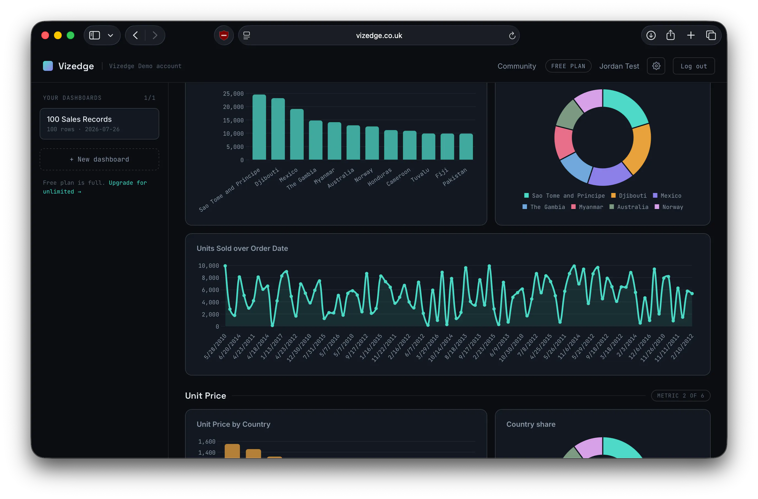Focus the vizedge.co.uk address field

point(379,35)
